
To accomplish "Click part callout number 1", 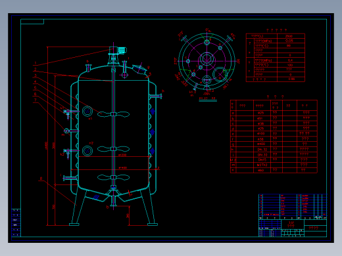I will click(36, 63).
